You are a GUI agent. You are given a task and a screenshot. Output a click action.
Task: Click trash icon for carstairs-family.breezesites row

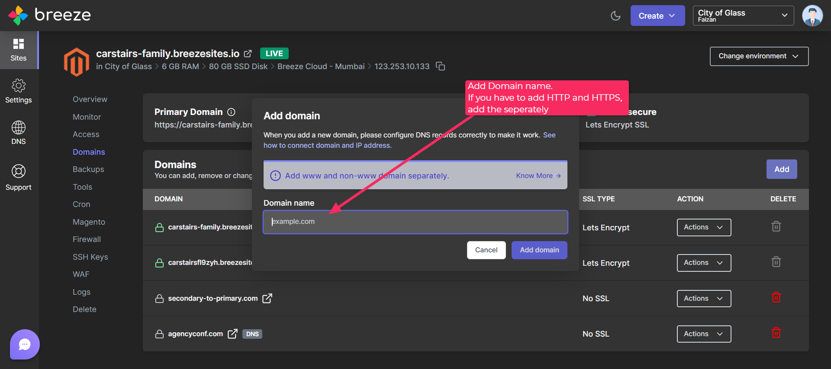pyautogui.click(x=776, y=226)
